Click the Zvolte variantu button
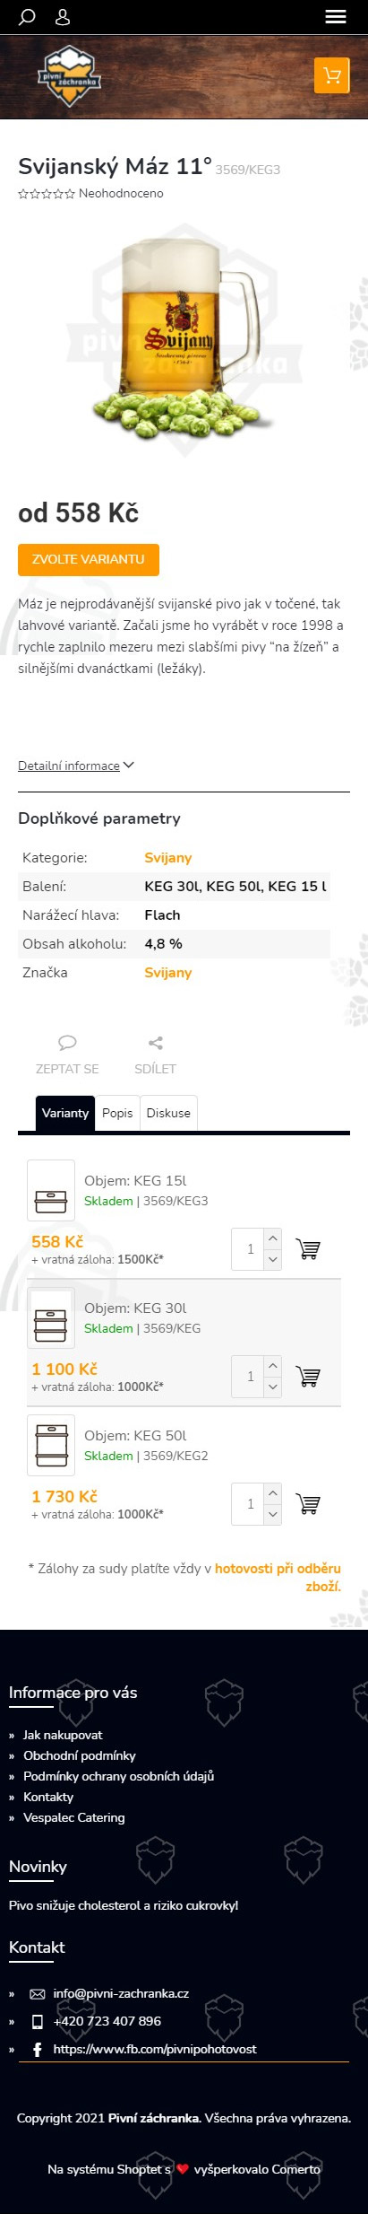Image resolution: width=368 pixels, height=2214 pixels. 89,559
